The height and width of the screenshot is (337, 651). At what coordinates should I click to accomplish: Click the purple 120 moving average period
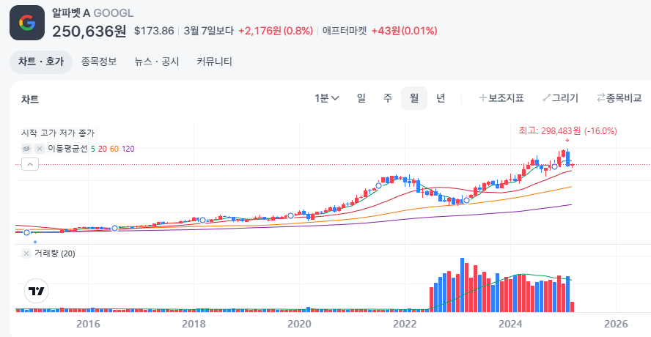(x=128, y=149)
